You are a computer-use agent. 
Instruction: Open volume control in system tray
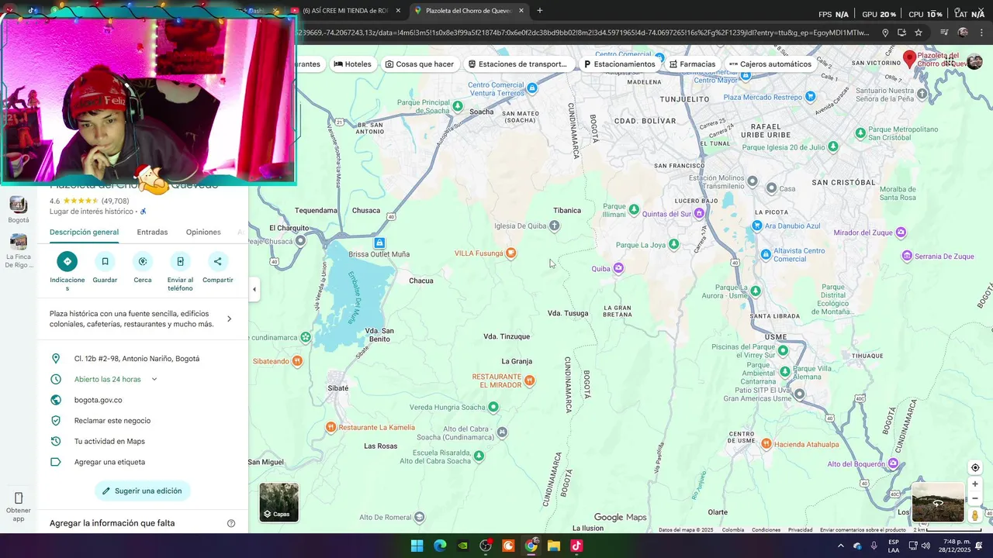coord(926,546)
